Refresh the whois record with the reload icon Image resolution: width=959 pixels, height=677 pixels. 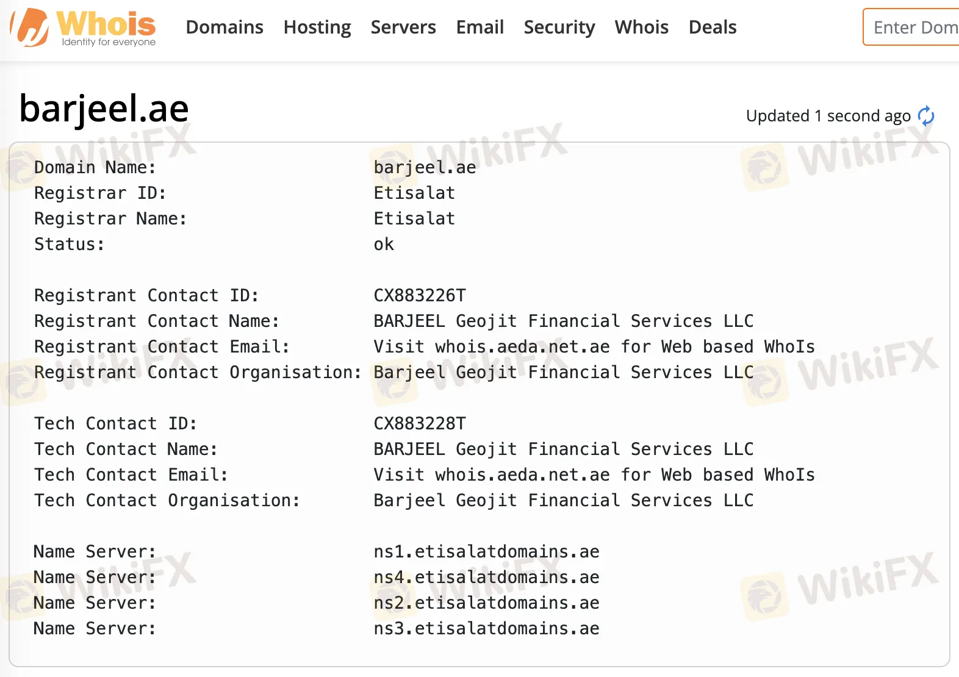[925, 116]
